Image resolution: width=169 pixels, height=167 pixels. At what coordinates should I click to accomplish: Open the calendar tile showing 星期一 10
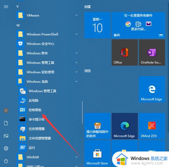(x=97, y=25)
